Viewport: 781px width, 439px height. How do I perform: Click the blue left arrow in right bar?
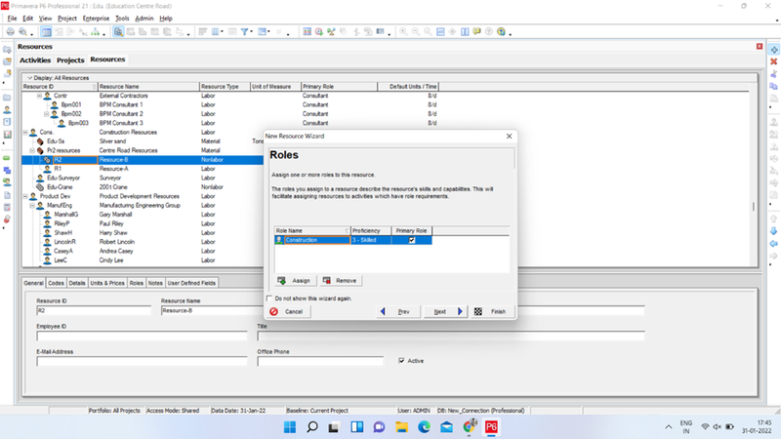pyautogui.click(x=774, y=243)
